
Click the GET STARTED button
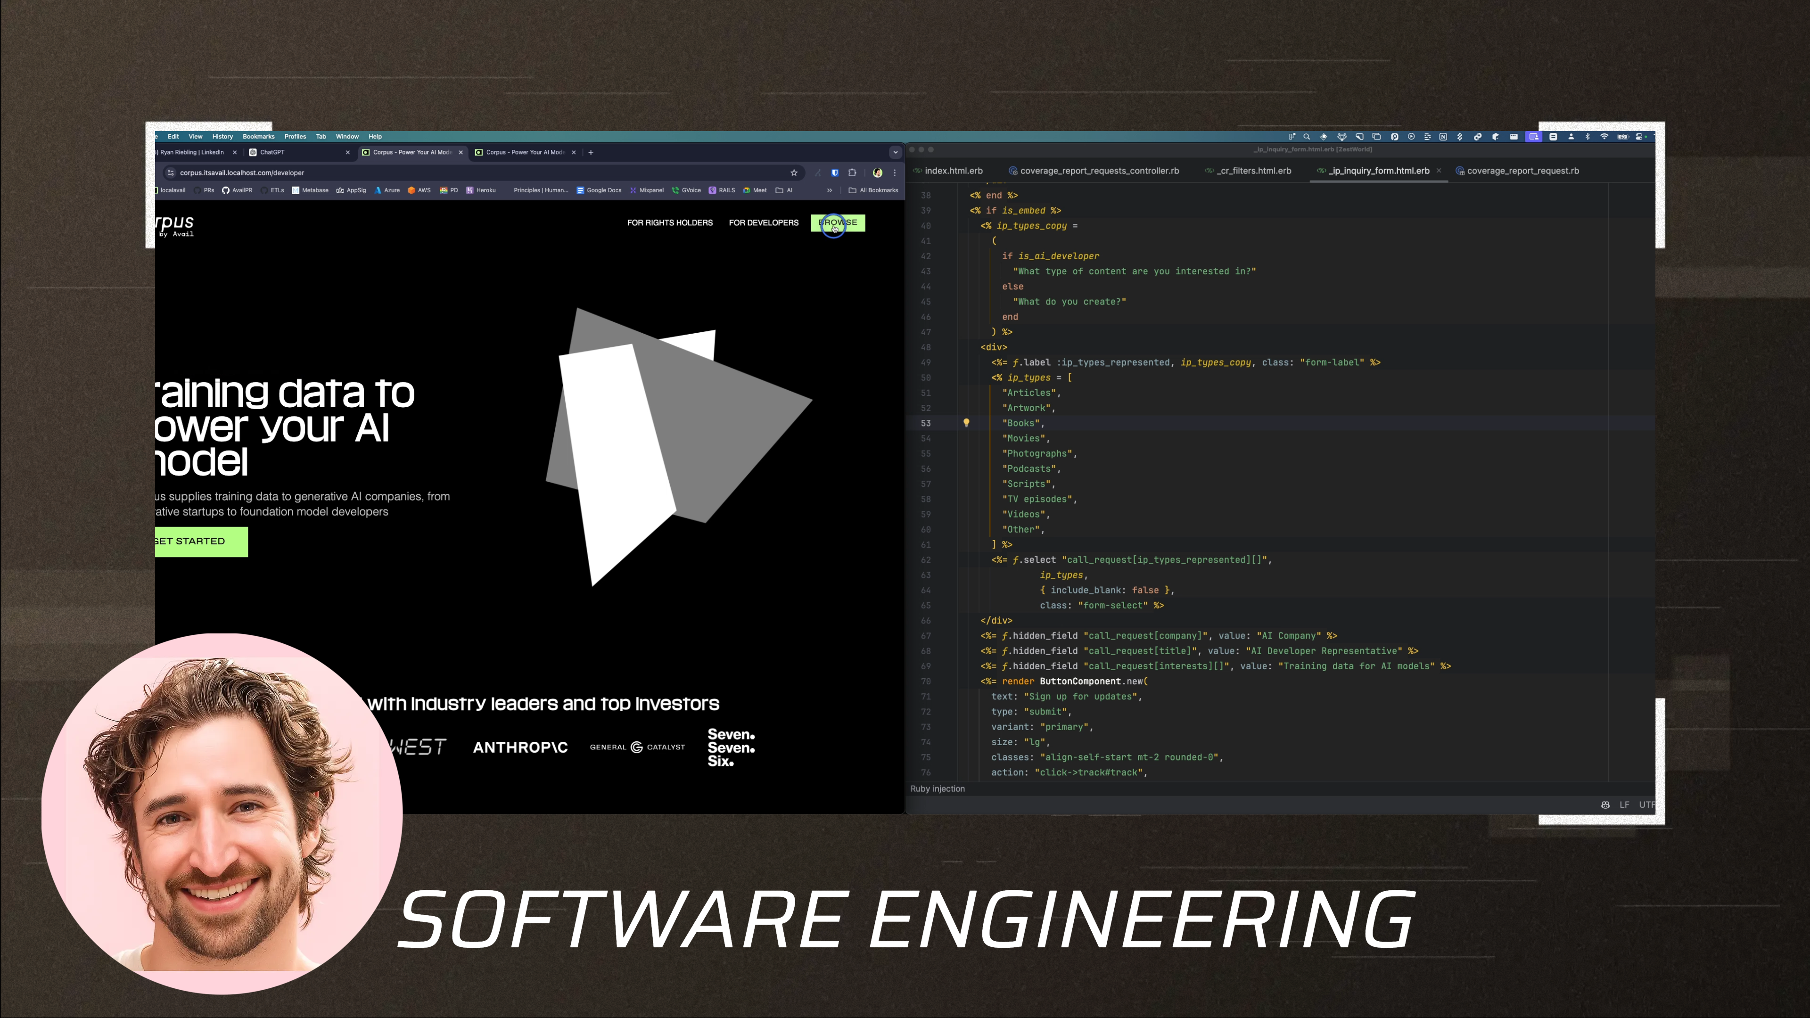coord(202,542)
